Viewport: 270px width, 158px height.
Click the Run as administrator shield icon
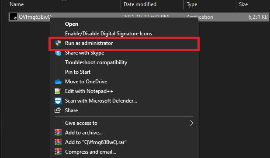tap(58, 43)
